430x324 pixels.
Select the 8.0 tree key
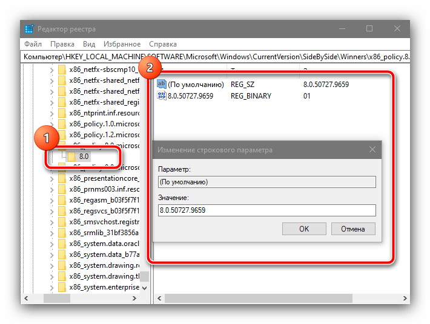84,156
